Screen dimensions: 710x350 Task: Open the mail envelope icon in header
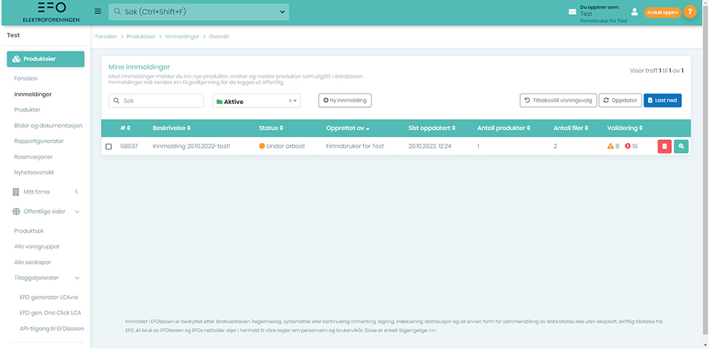pos(572,12)
